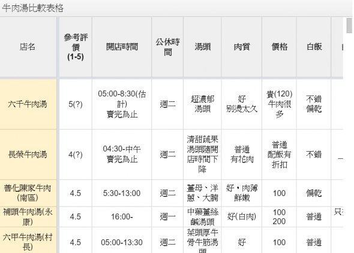The height and width of the screenshot is (253, 354).
Task: Select the 湯頭 column header
Action: point(203,47)
